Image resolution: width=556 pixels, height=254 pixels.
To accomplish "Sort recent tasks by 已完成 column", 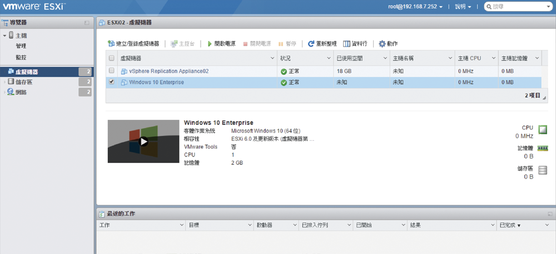I will (x=510, y=225).
